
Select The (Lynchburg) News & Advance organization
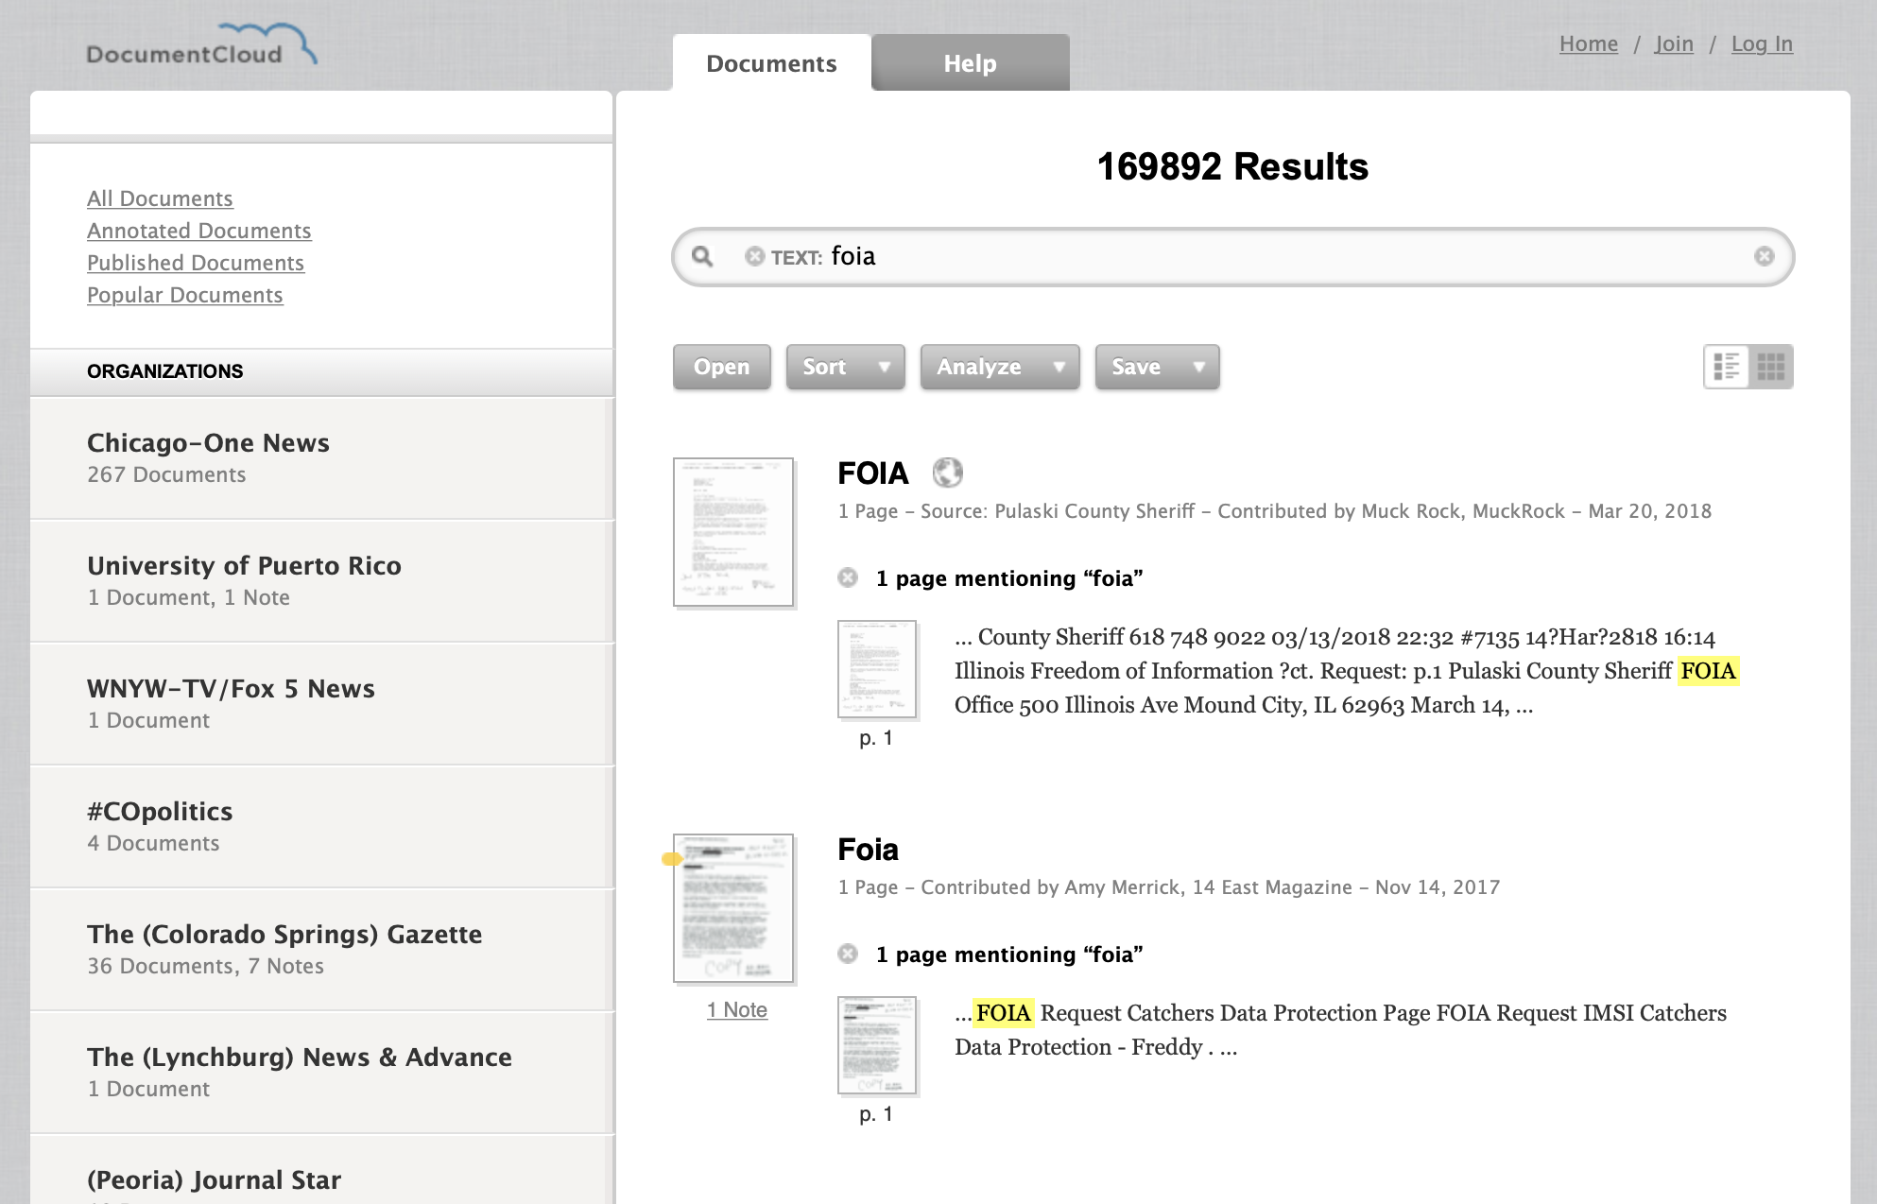(321, 1073)
